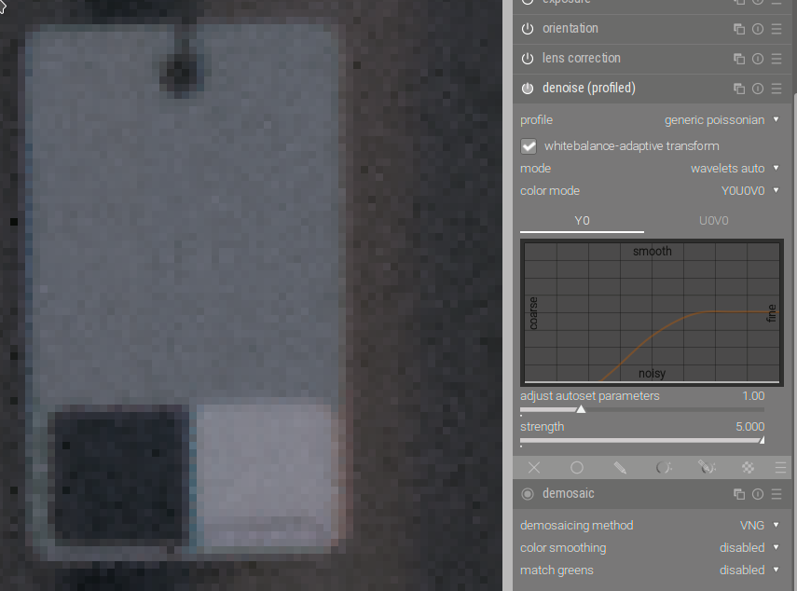
Task: Reset demosaic module parameters icon
Action: 758,494
